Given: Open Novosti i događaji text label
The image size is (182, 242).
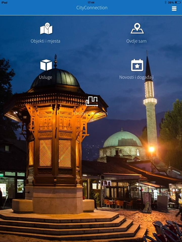Looking at the screenshot, I should 136,78.
